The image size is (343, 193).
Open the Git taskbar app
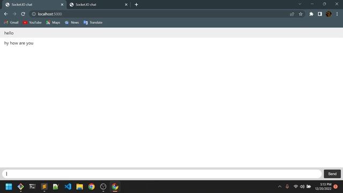point(20,187)
